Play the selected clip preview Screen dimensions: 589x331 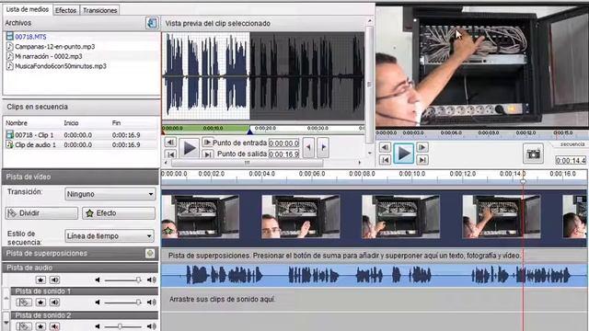click(190, 148)
